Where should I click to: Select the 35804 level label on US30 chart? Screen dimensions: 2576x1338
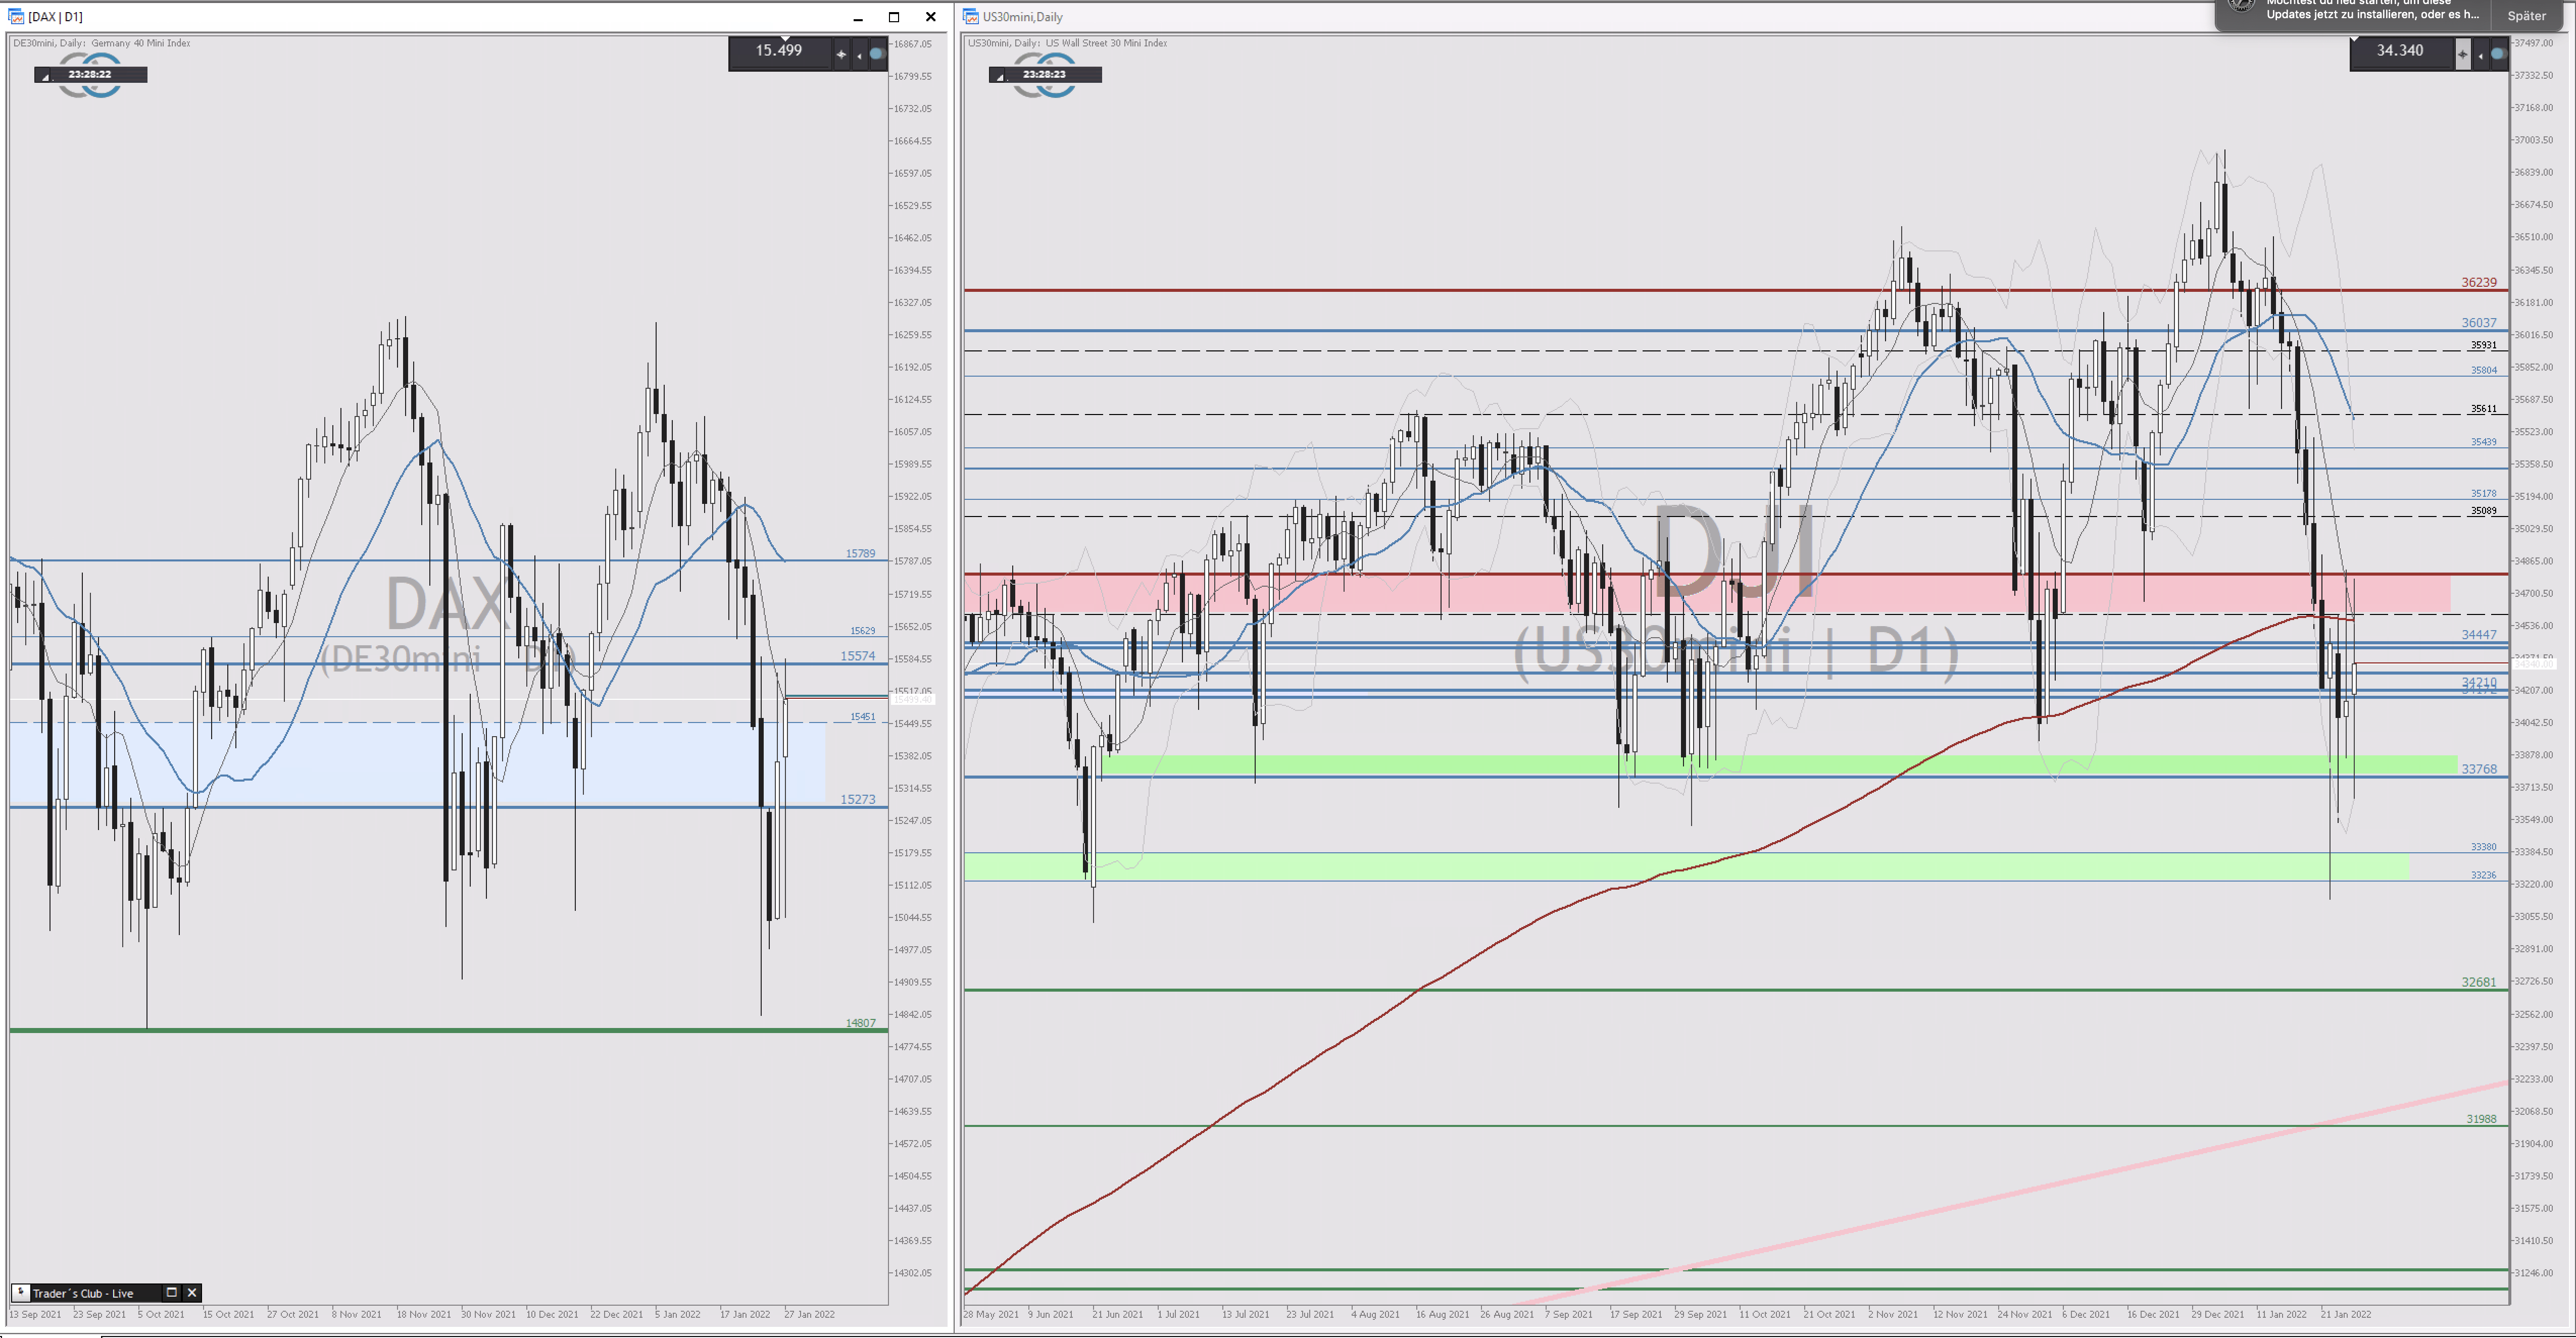point(2484,370)
